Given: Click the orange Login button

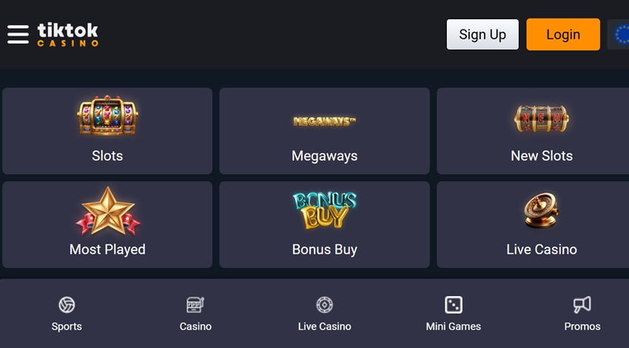Looking at the screenshot, I should (563, 35).
